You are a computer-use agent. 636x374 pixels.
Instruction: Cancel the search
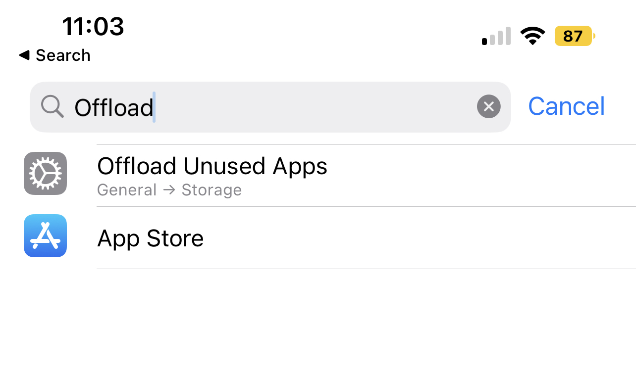click(x=567, y=106)
